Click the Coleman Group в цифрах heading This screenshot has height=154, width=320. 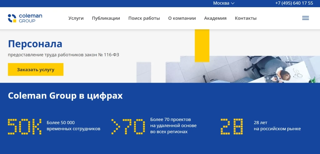click(65, 96)
